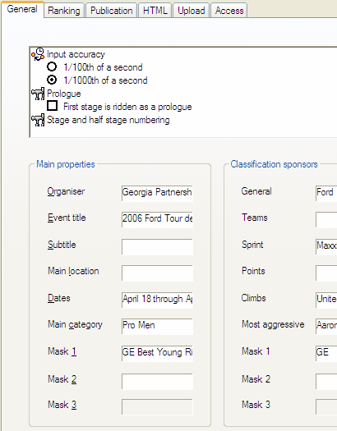The width and height of the screenshot is (337, 431).
Task: Open the Ranking tab
Action: pyautogui.click(x=64, y=11)
